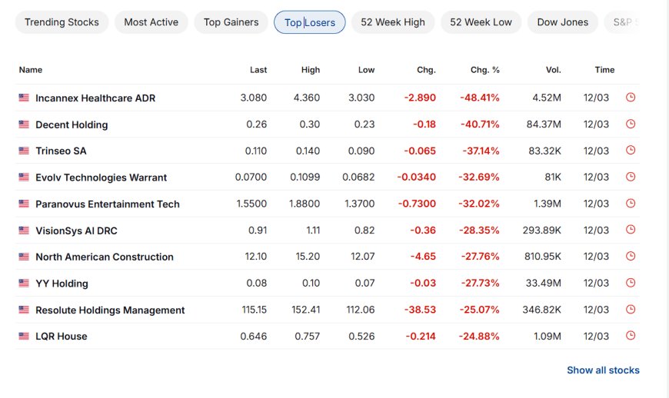Click the -0.0340 change value
The height and width of the screenshot is (398, 669).
coord(417,177)
